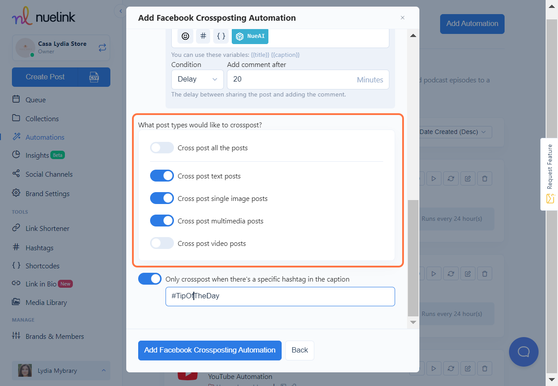Open Casa Lydia Store brand selector
Image resolution: width=558 pixels, height=386 pixels.
click(61, 48)
